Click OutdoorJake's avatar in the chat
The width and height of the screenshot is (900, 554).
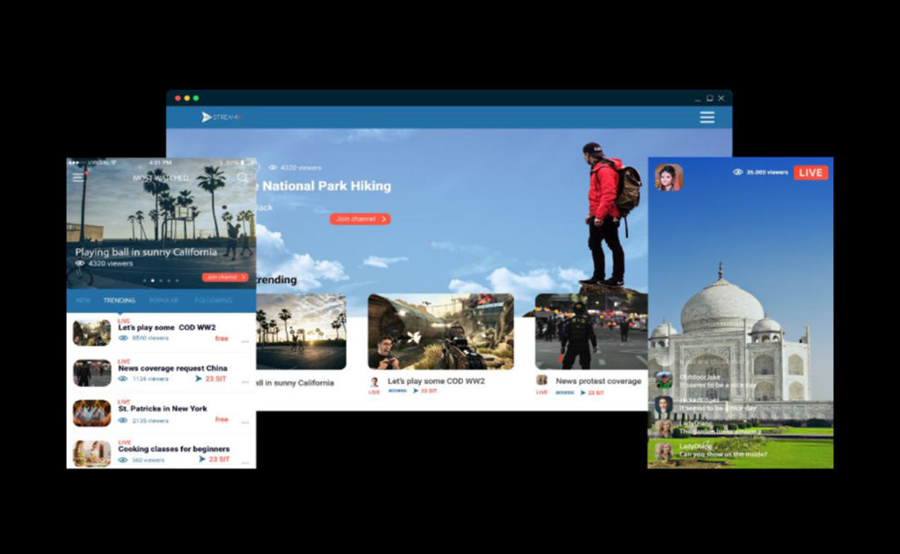coord(664,381)
